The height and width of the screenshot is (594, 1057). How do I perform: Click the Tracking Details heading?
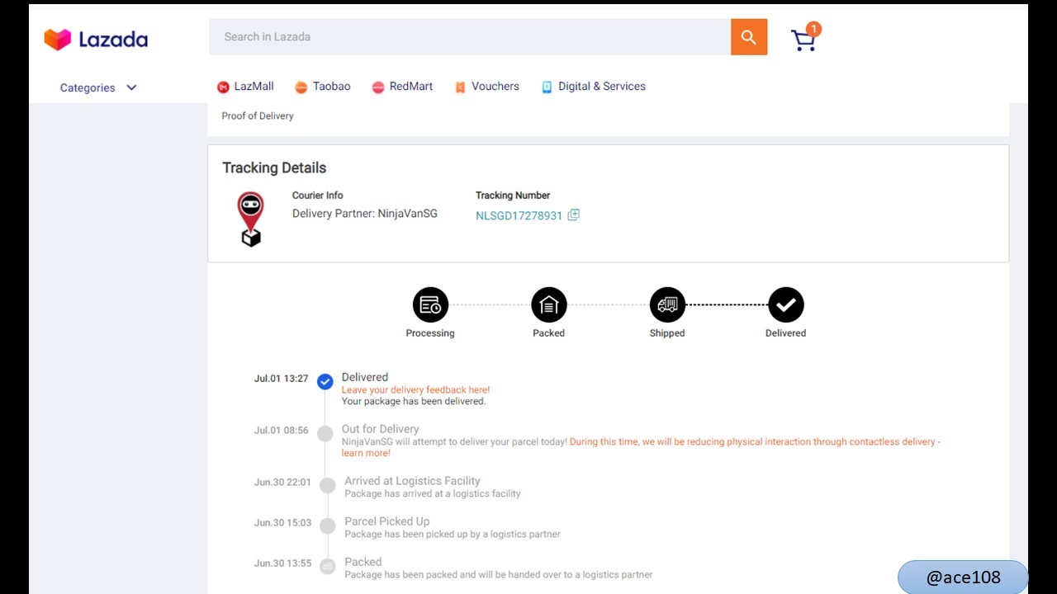274,167
